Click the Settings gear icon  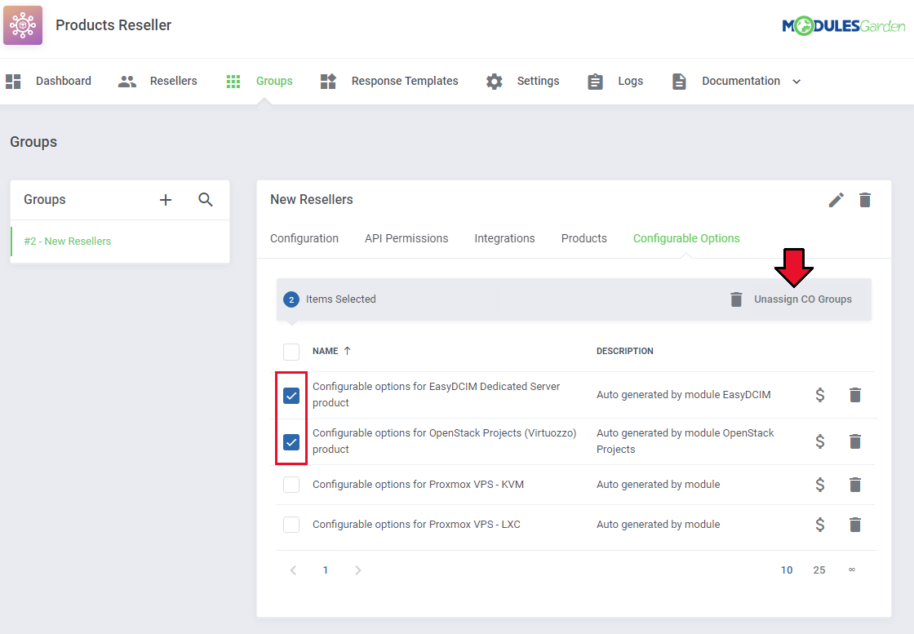pos(495,81)
